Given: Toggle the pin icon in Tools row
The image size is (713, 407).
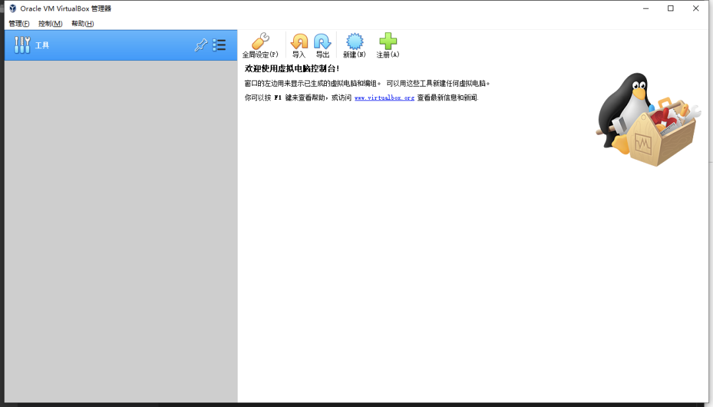Looking at the screenshot, I should point(201,45).
